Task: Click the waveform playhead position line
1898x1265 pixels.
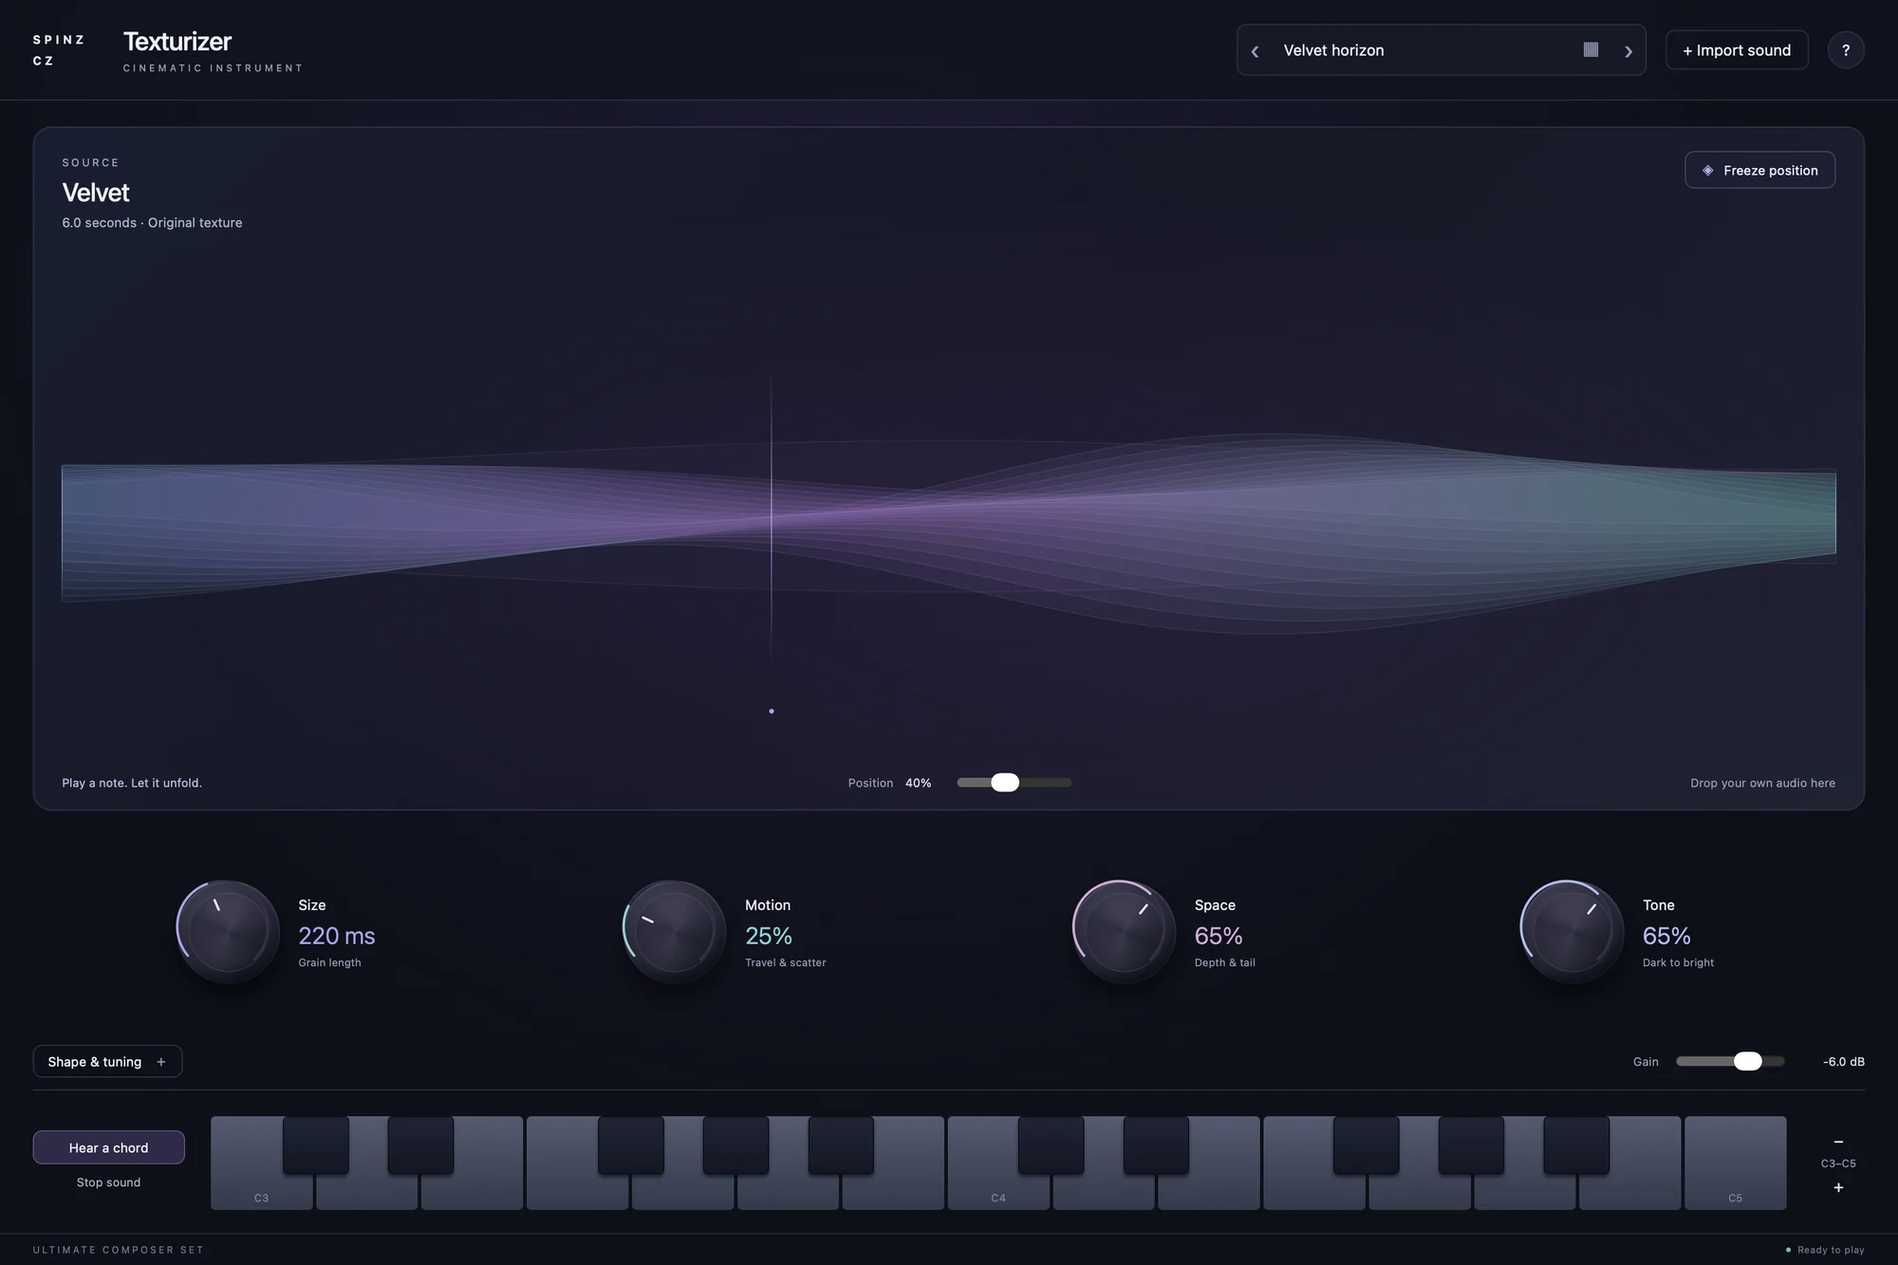Action: [x=772, y=517]
